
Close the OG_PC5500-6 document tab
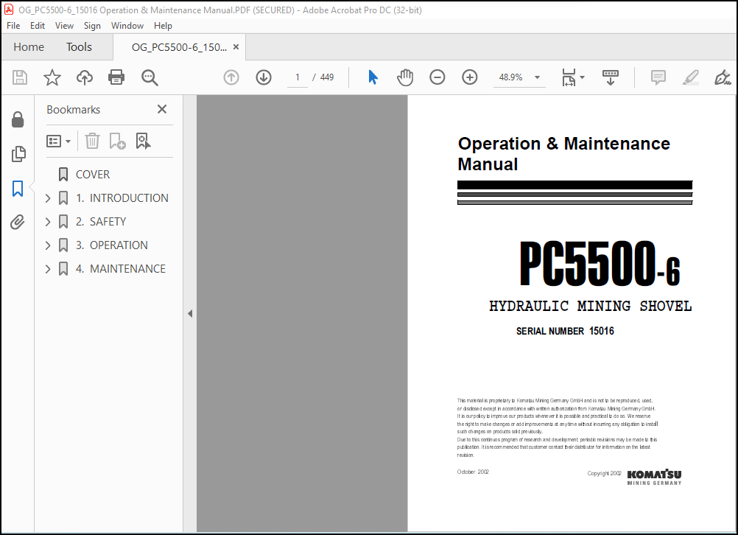[236, 47]
